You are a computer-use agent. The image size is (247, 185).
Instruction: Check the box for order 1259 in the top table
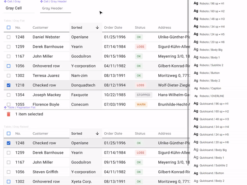[x=9, y=47]
